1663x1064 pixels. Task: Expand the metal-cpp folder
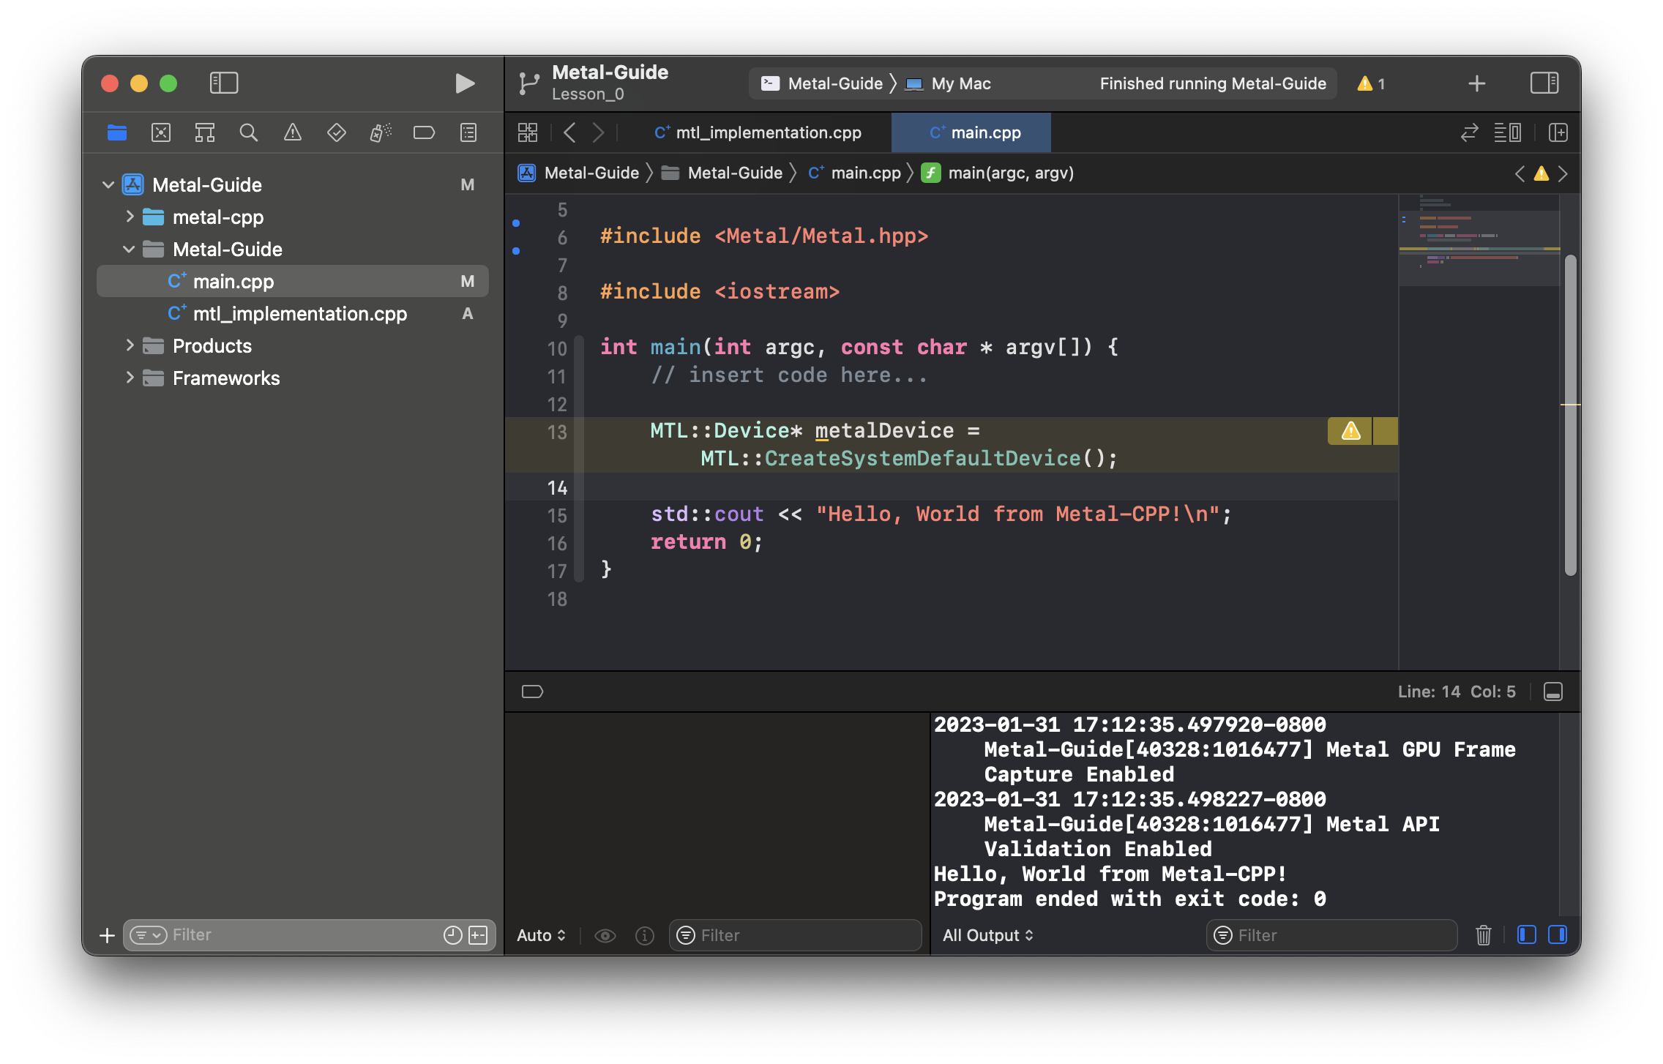(x=131, y=217)
